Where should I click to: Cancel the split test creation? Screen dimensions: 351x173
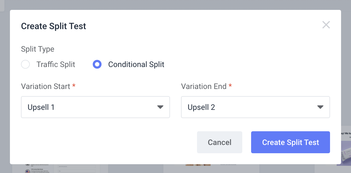coord(220,142)
